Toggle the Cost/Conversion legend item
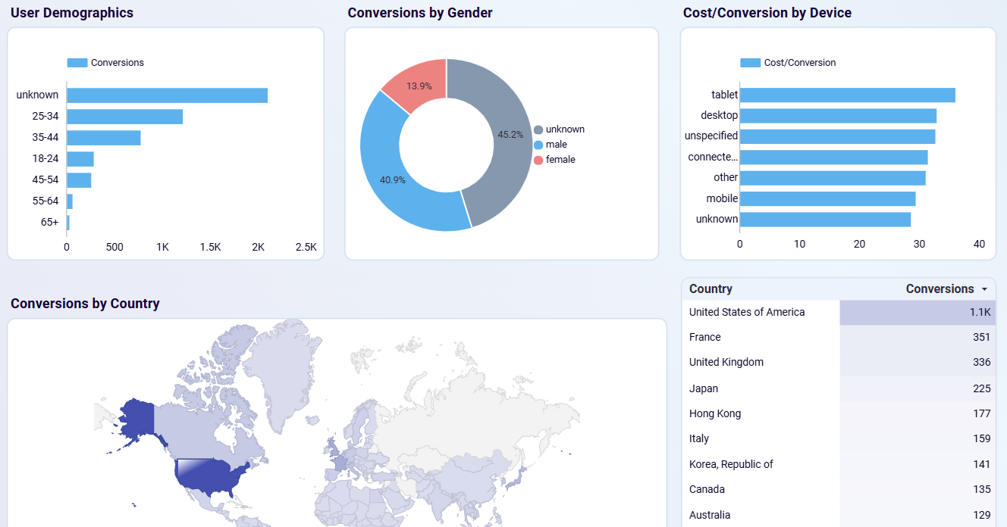This screenshot has width=1007, height=527. click(x=788, y=62)
